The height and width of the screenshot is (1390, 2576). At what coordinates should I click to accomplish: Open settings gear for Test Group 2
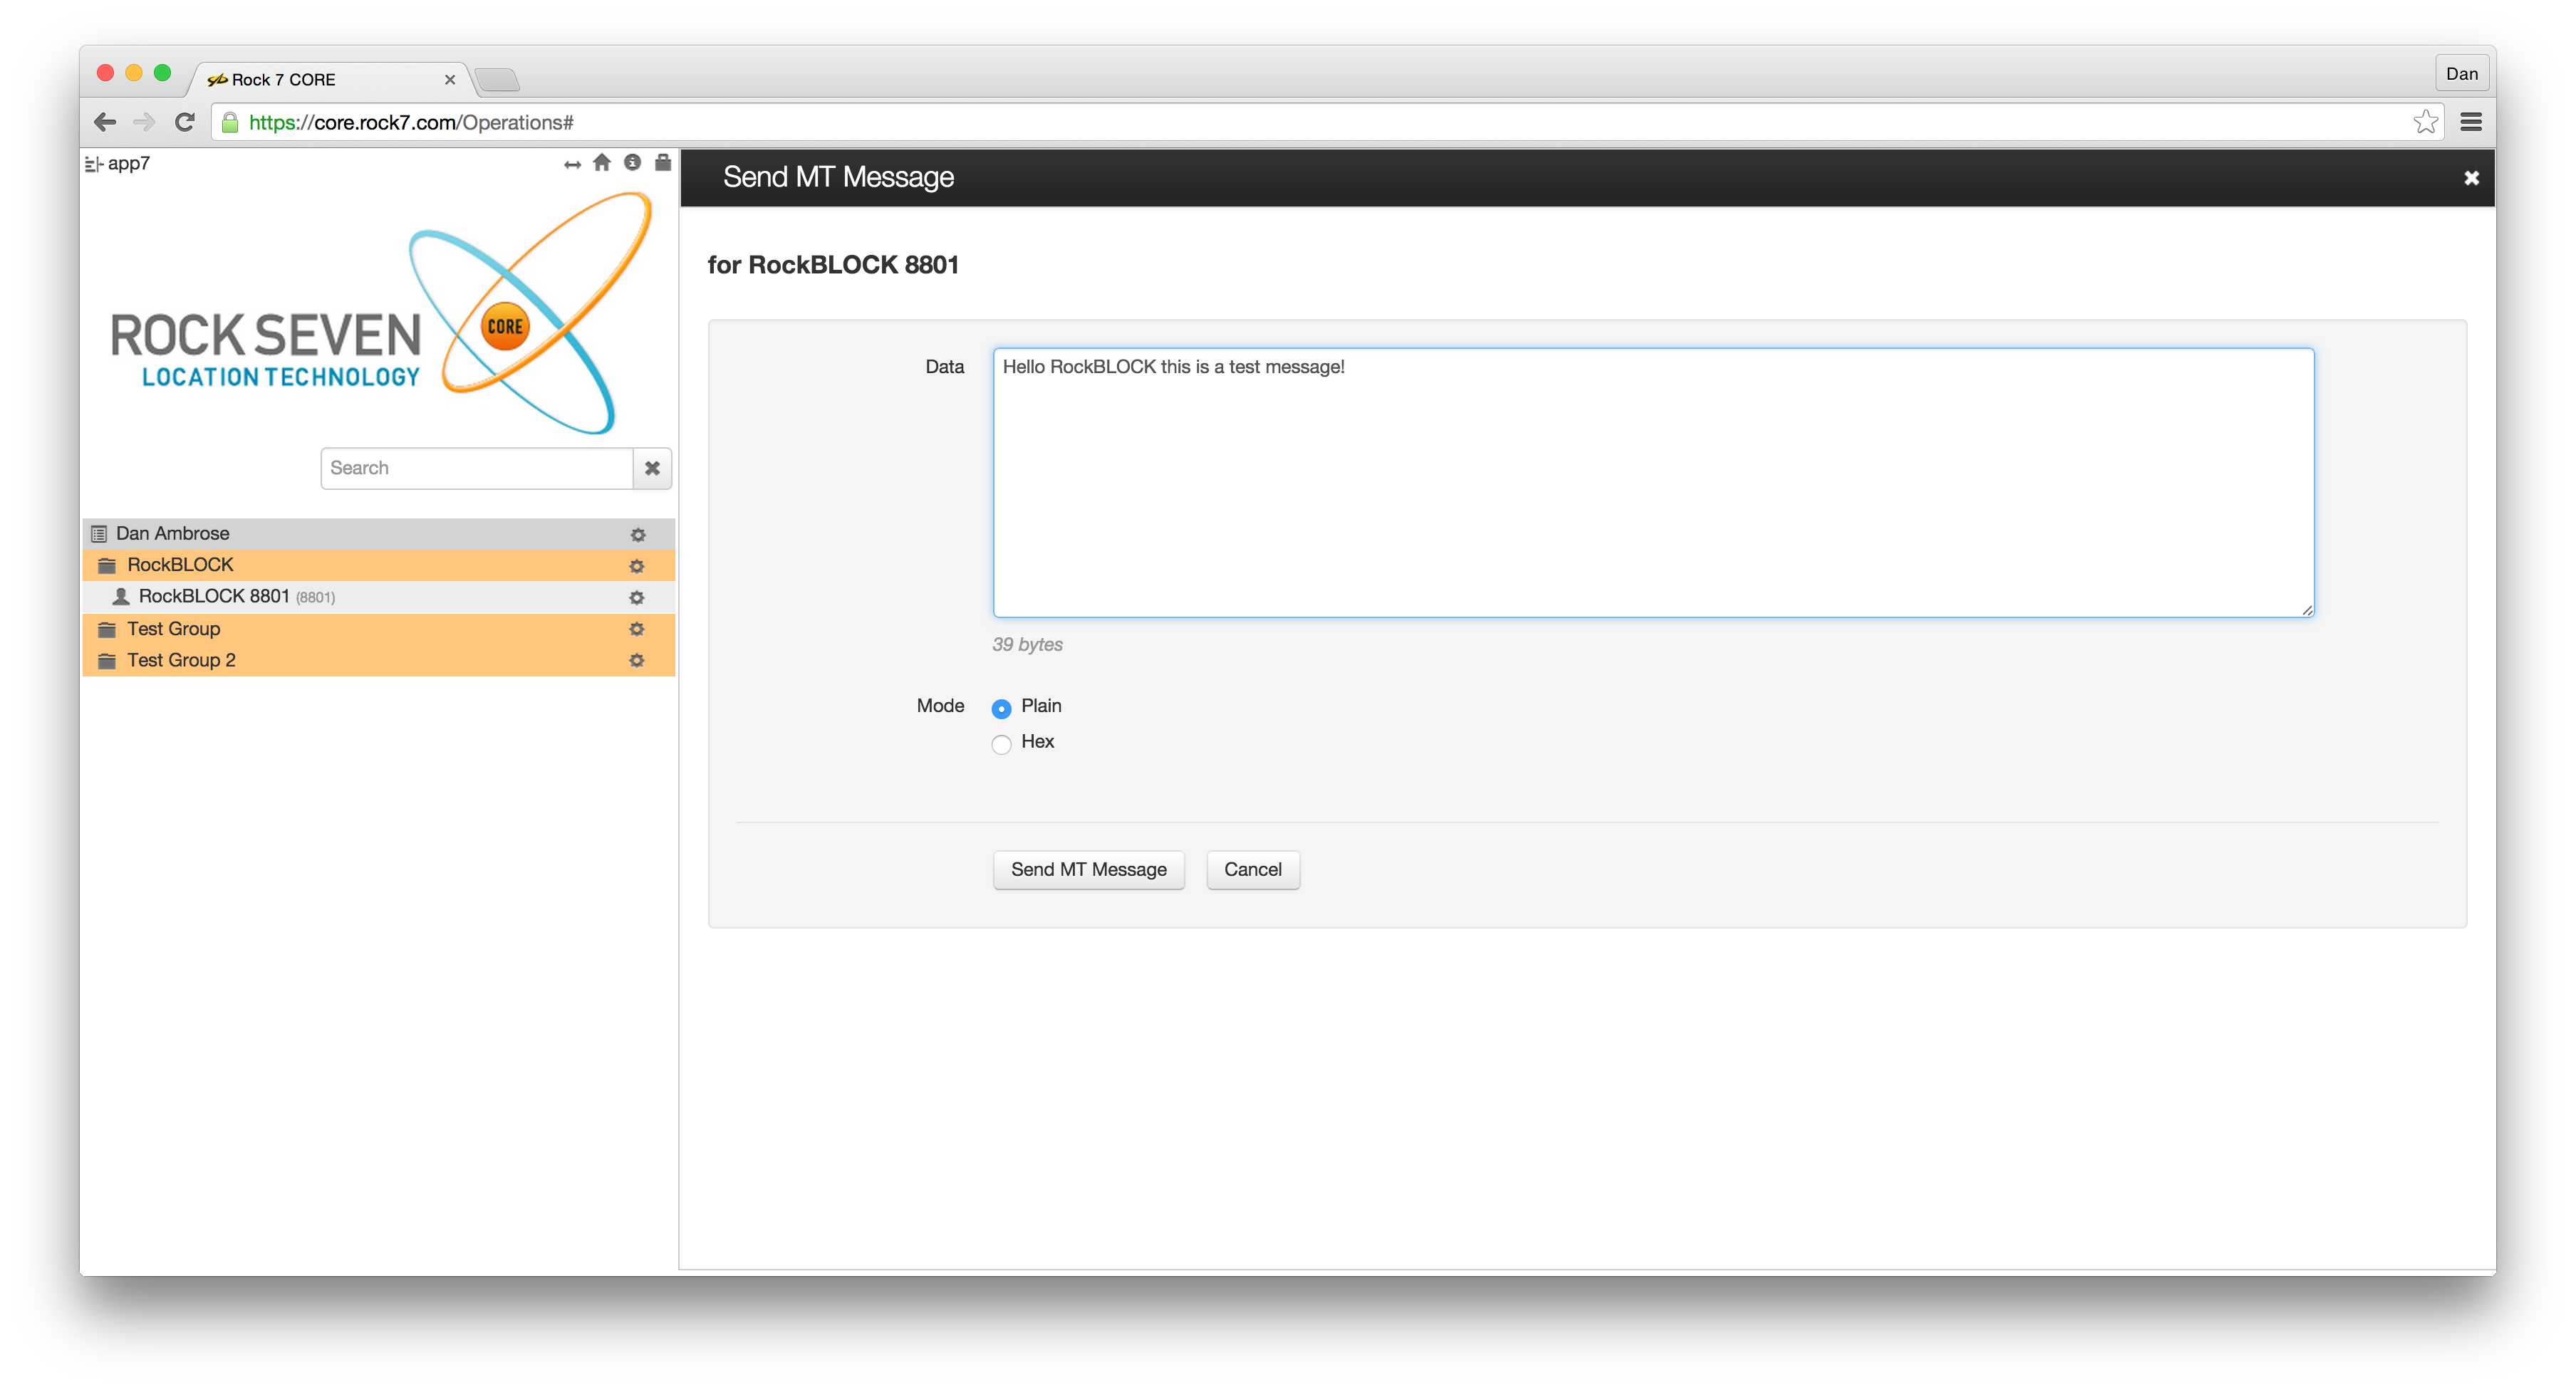tap(637, 661)
